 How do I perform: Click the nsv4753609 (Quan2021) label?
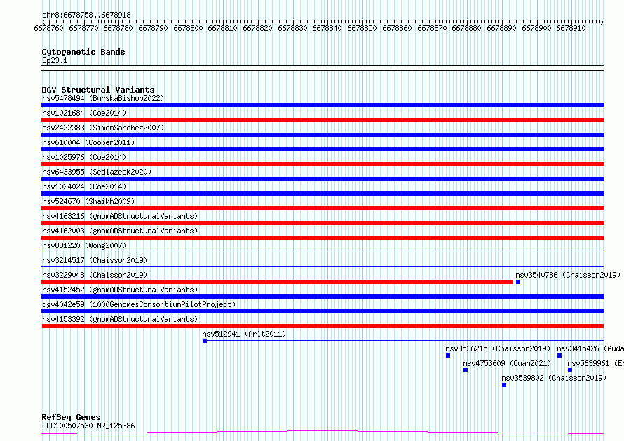point(507,363)
